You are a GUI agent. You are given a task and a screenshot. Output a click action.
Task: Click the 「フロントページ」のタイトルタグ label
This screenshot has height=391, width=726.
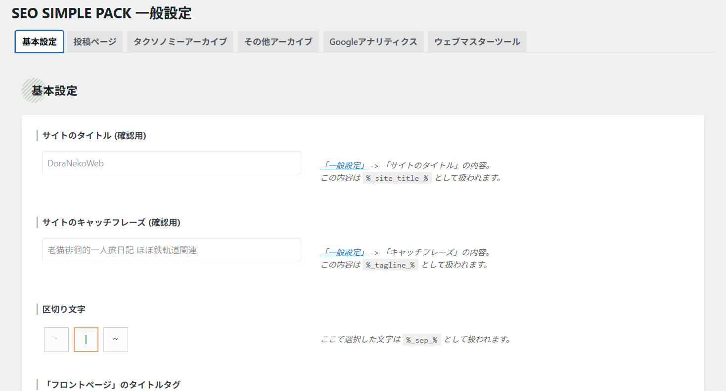tap(111, 385)
